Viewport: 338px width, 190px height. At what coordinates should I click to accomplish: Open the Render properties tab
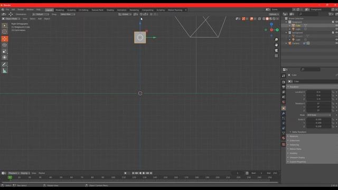tap(284, 82)
